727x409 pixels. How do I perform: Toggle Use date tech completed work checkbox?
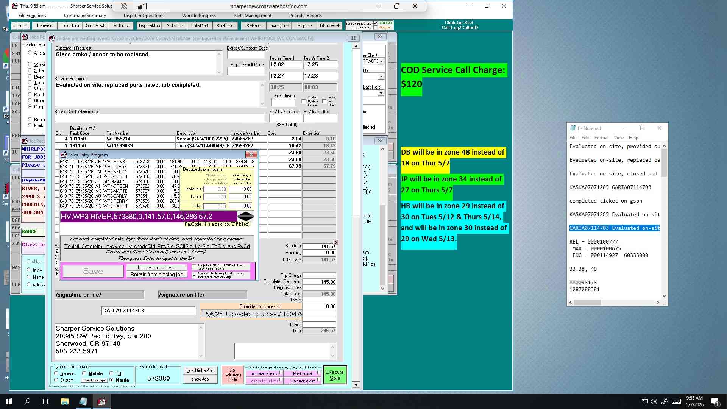pos(194,275)
